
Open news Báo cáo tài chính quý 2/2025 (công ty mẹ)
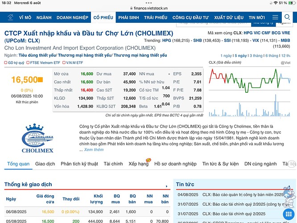click(x=246, y=204)
